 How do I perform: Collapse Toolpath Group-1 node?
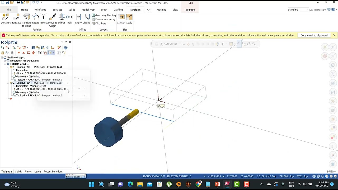5,64
